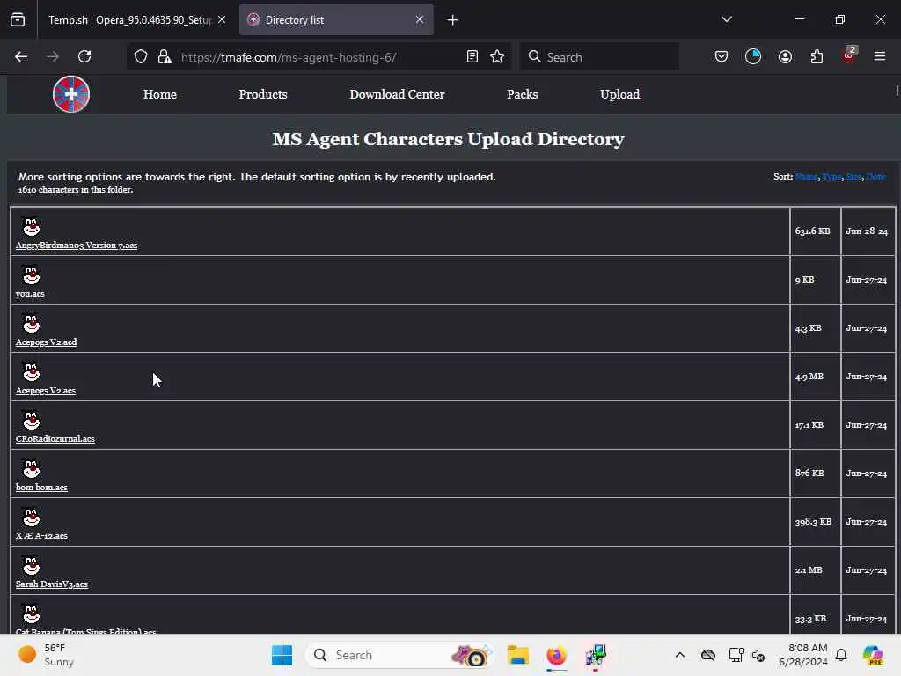Screen dimensions: 901x676
Task: Open clock showing 8:08 AM 6/28/2024
Action: (x=802, y=655)
